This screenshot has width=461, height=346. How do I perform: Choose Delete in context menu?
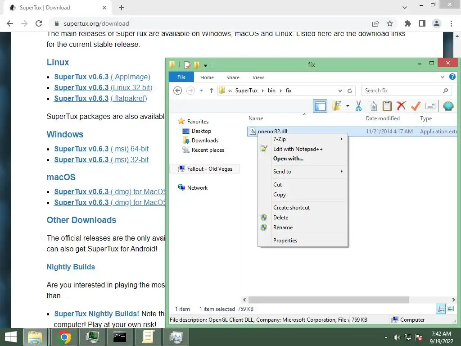(x=303, y=218)
